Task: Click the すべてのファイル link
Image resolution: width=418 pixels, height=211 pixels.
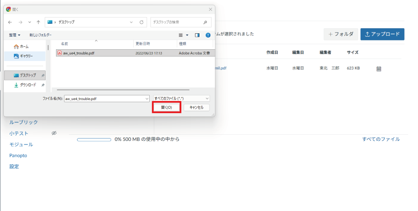Action: (x=381, y=139)
